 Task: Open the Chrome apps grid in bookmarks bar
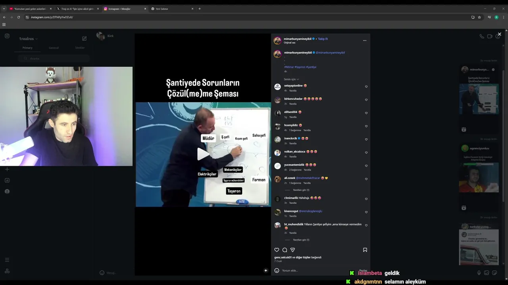[x=4, y=25]
